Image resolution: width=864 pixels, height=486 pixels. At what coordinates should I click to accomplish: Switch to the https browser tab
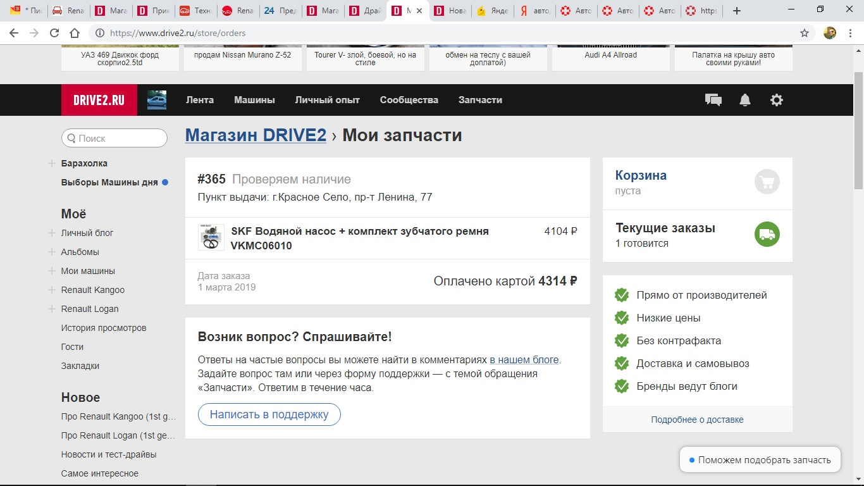tap(702, 11)
